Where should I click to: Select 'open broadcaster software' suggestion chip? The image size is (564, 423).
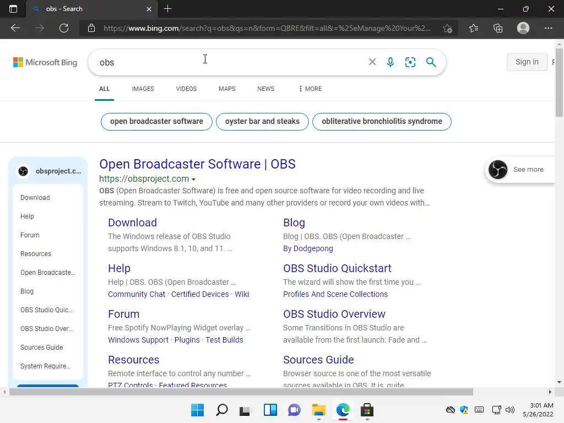pyautogui.click(x=156, y=122)
